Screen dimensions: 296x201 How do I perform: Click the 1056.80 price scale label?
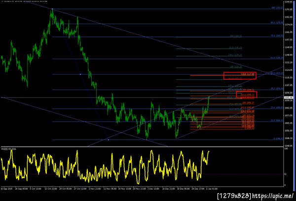(289, 131)
